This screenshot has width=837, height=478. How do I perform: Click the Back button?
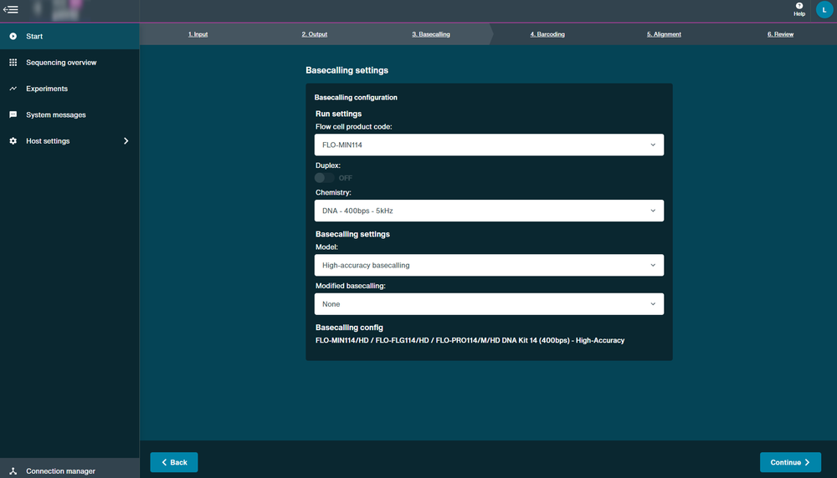point(174,463)
